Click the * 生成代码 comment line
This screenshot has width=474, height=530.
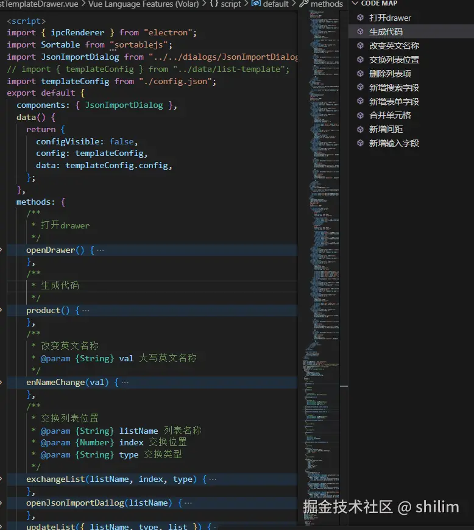tap(55, 286)
